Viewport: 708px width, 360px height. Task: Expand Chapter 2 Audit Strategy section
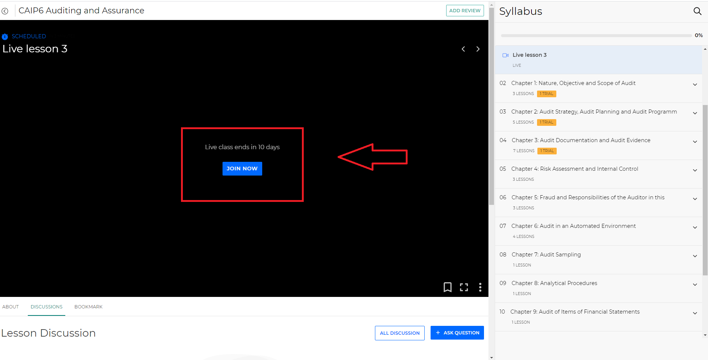[x=695, y=113]
